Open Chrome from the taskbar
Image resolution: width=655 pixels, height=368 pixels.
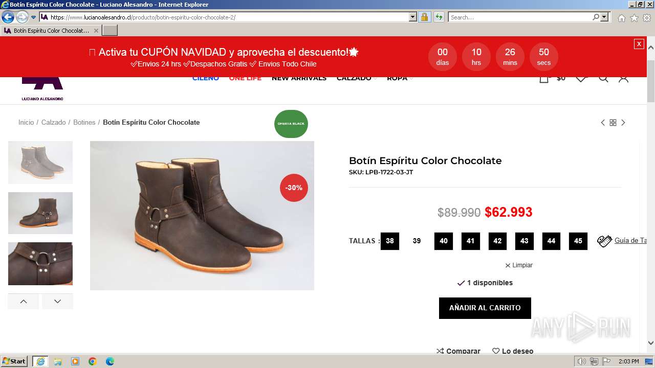(x=92, y=361)
